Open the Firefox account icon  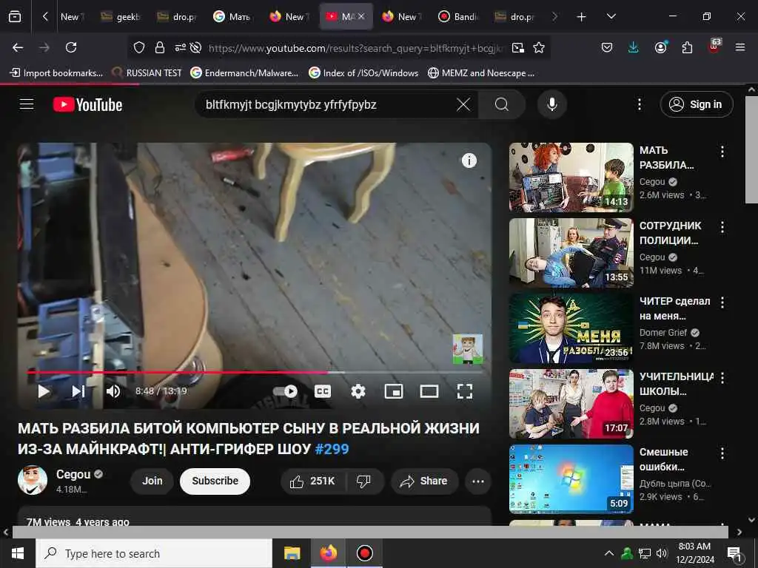(660, 47)
